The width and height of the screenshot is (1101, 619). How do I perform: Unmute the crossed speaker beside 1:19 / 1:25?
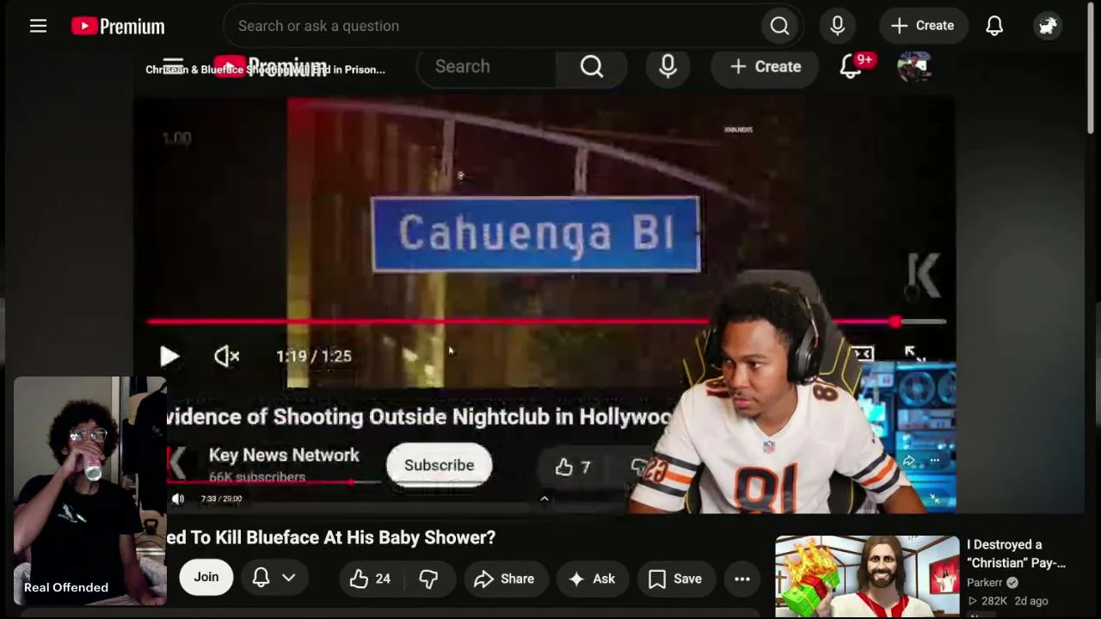[226, 356]
